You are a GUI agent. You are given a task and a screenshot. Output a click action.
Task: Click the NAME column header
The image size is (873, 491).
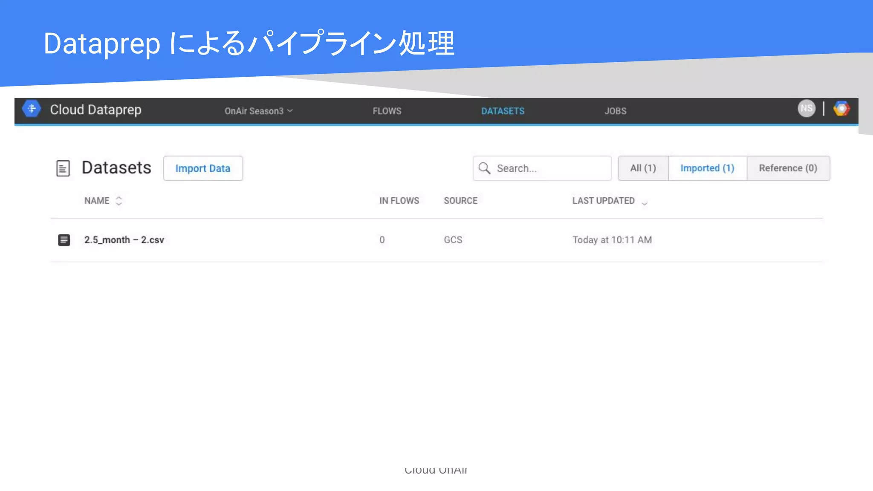(97, 201)
